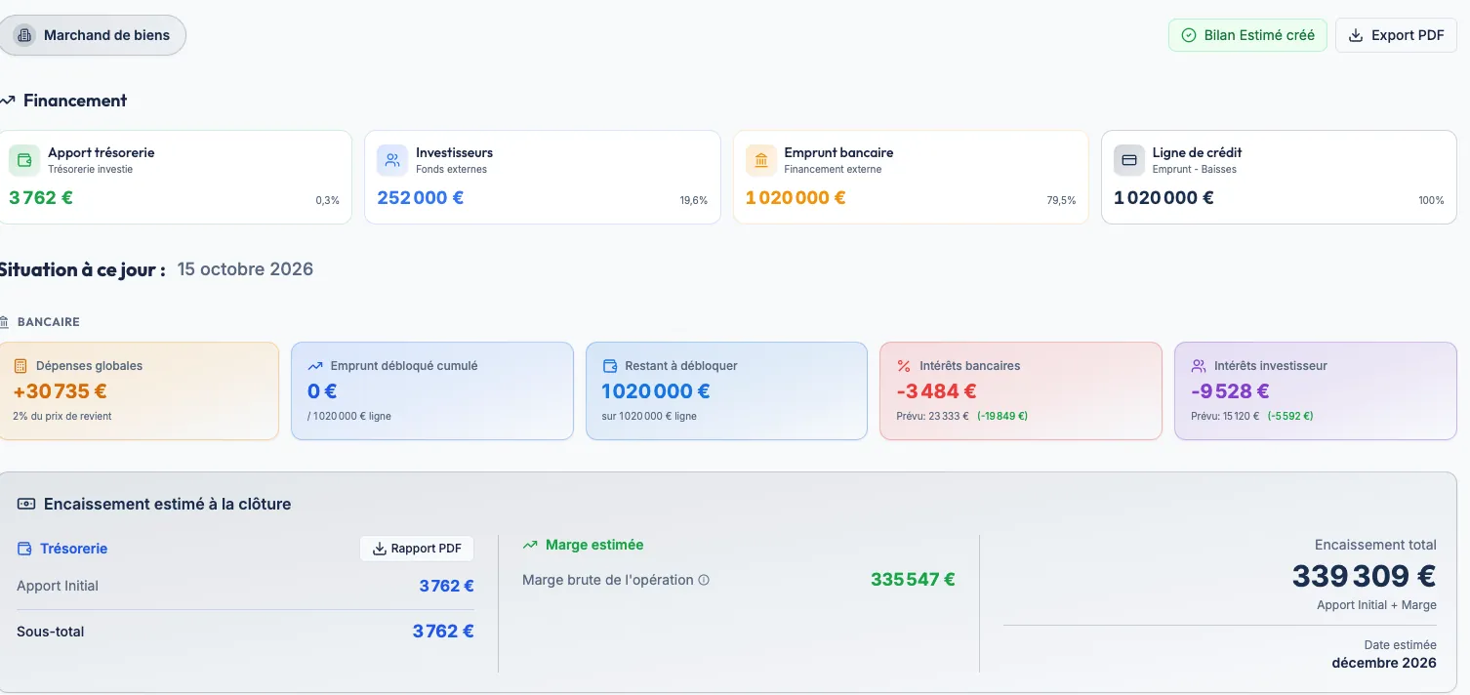The height and width of the screenshot is (695, 1470).
Task: Click the Apport Initial row label
Action: [58, 586]
